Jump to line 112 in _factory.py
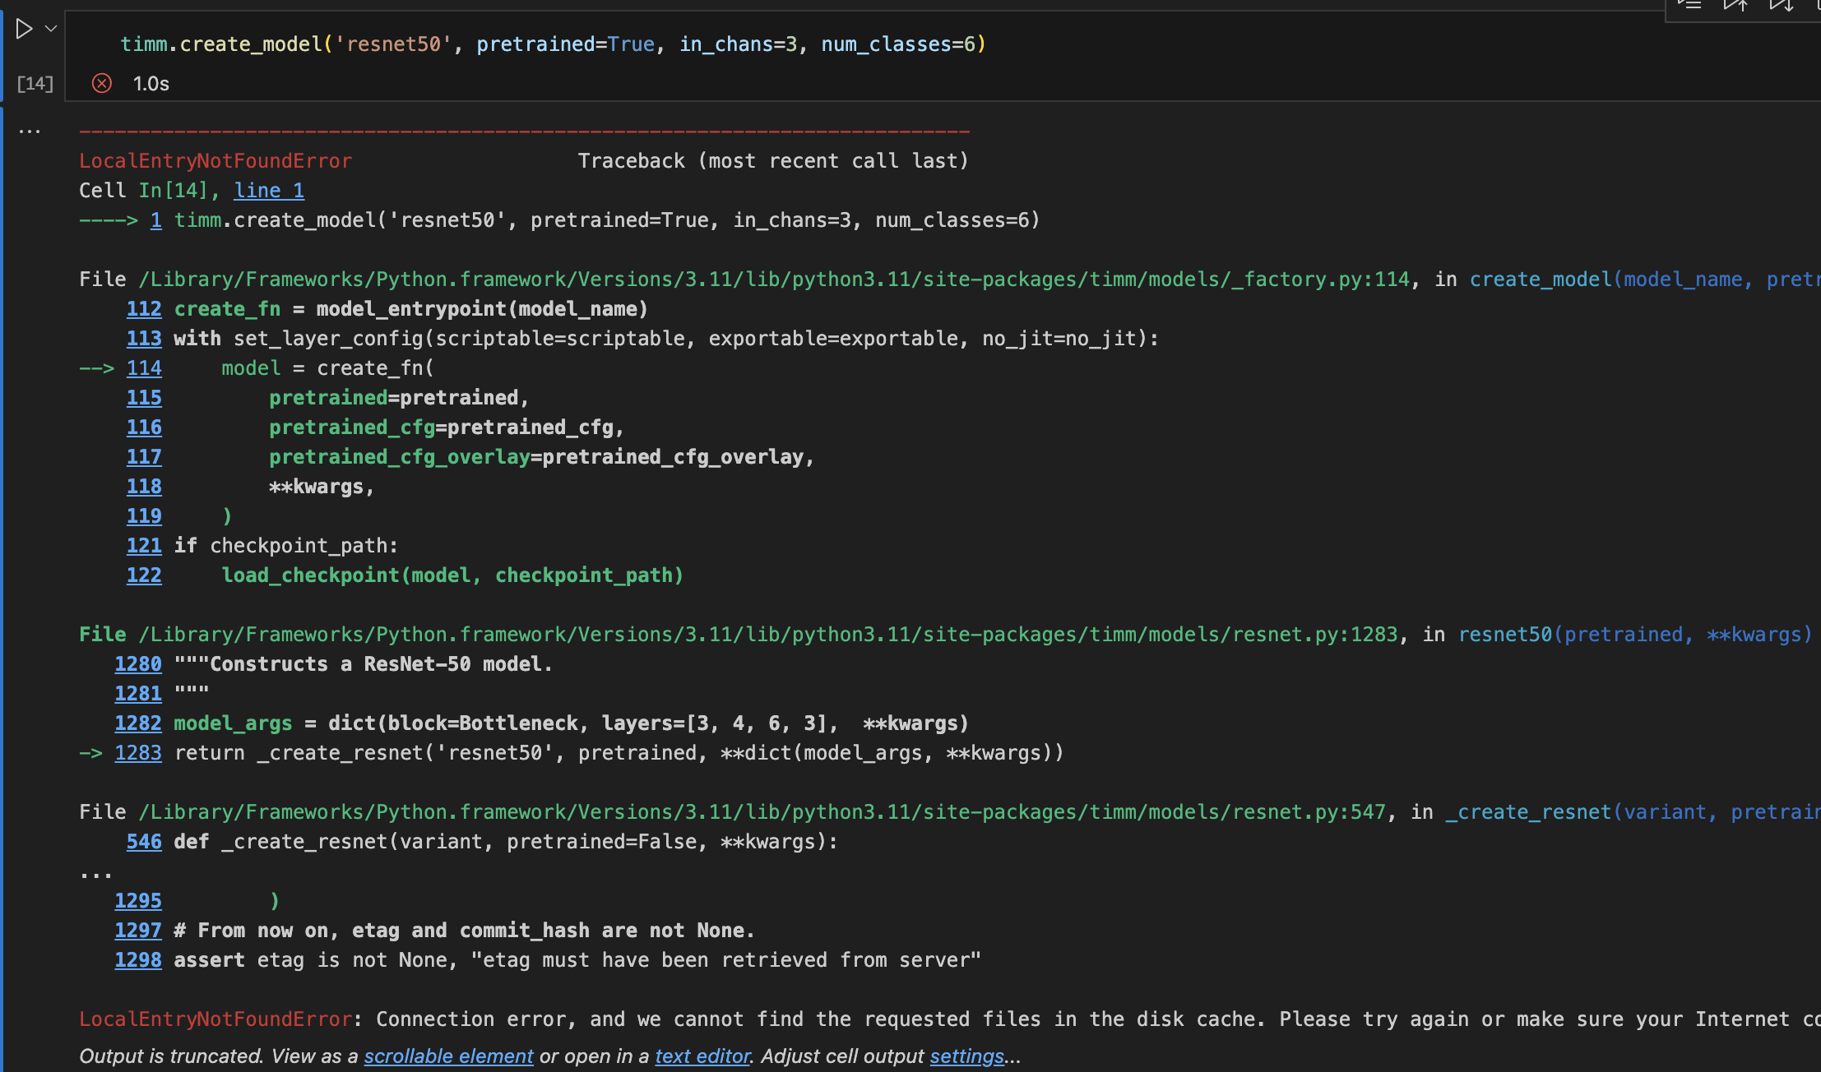1821x1072 pixels. (144, 309)
